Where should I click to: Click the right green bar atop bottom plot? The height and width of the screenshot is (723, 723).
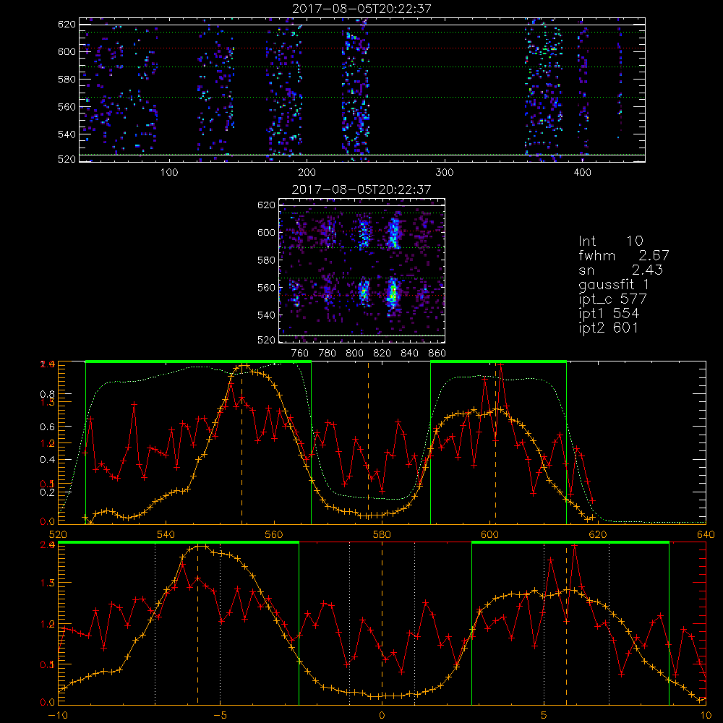click(570, 542)
